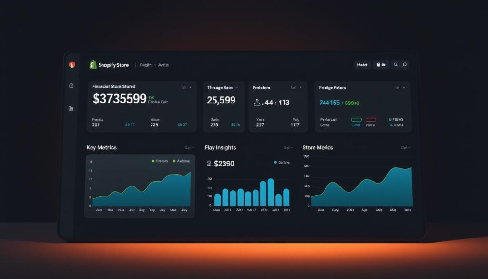Toggle the blue legend dot in Flay Insights

pyautogui.click(x=275, y=163)
